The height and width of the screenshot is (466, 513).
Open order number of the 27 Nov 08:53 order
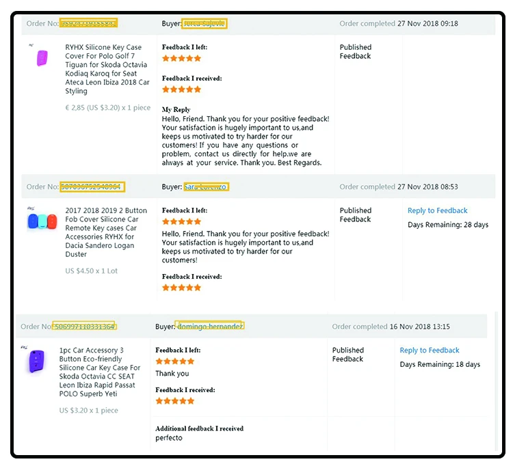pyautogui.click(x=92, y=187)
